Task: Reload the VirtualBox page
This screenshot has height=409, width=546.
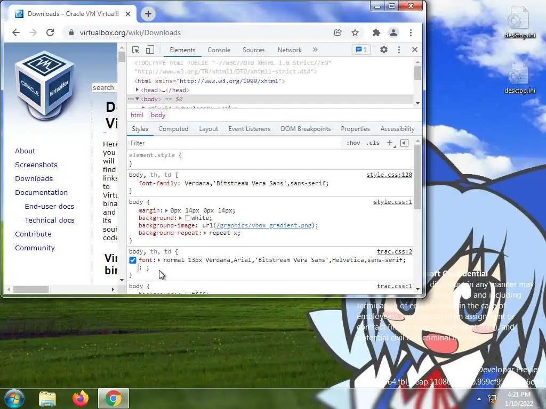Action: pos(50,32)
